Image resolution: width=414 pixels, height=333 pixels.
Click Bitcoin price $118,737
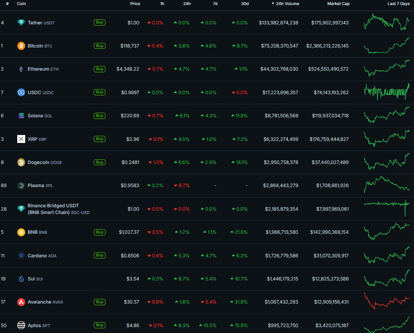(x=129, y=46)
